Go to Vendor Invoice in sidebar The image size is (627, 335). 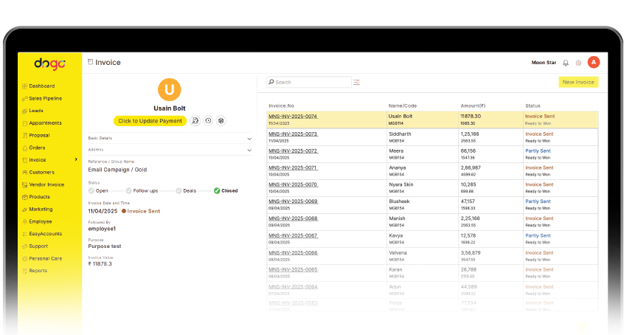(x=46, y=184)
